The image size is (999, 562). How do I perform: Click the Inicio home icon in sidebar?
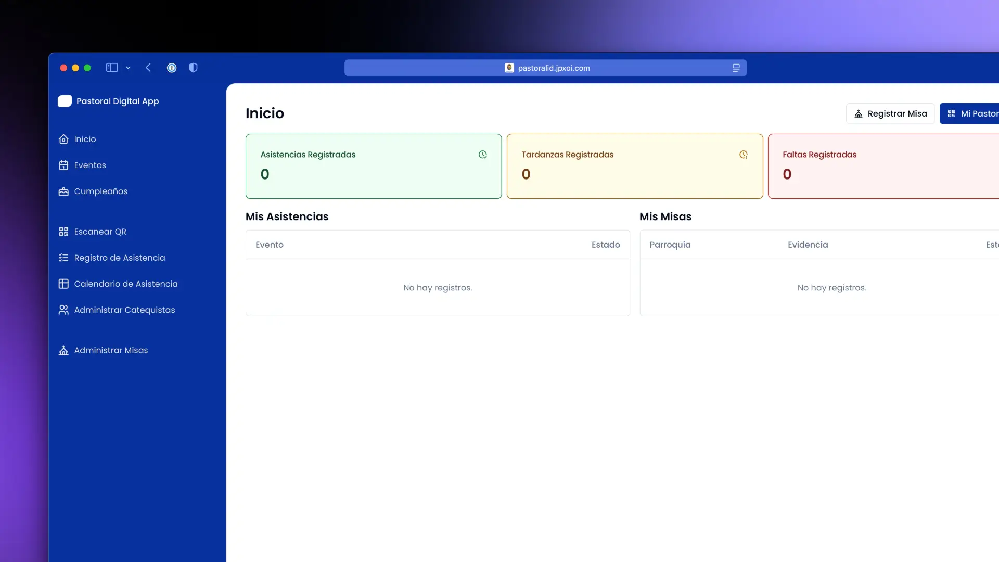pos(63,139)
